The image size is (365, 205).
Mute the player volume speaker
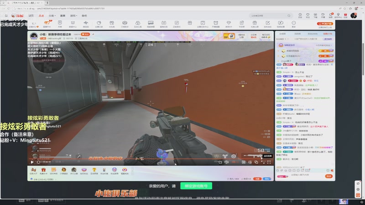pyautogui.click(x=226, y=162)
